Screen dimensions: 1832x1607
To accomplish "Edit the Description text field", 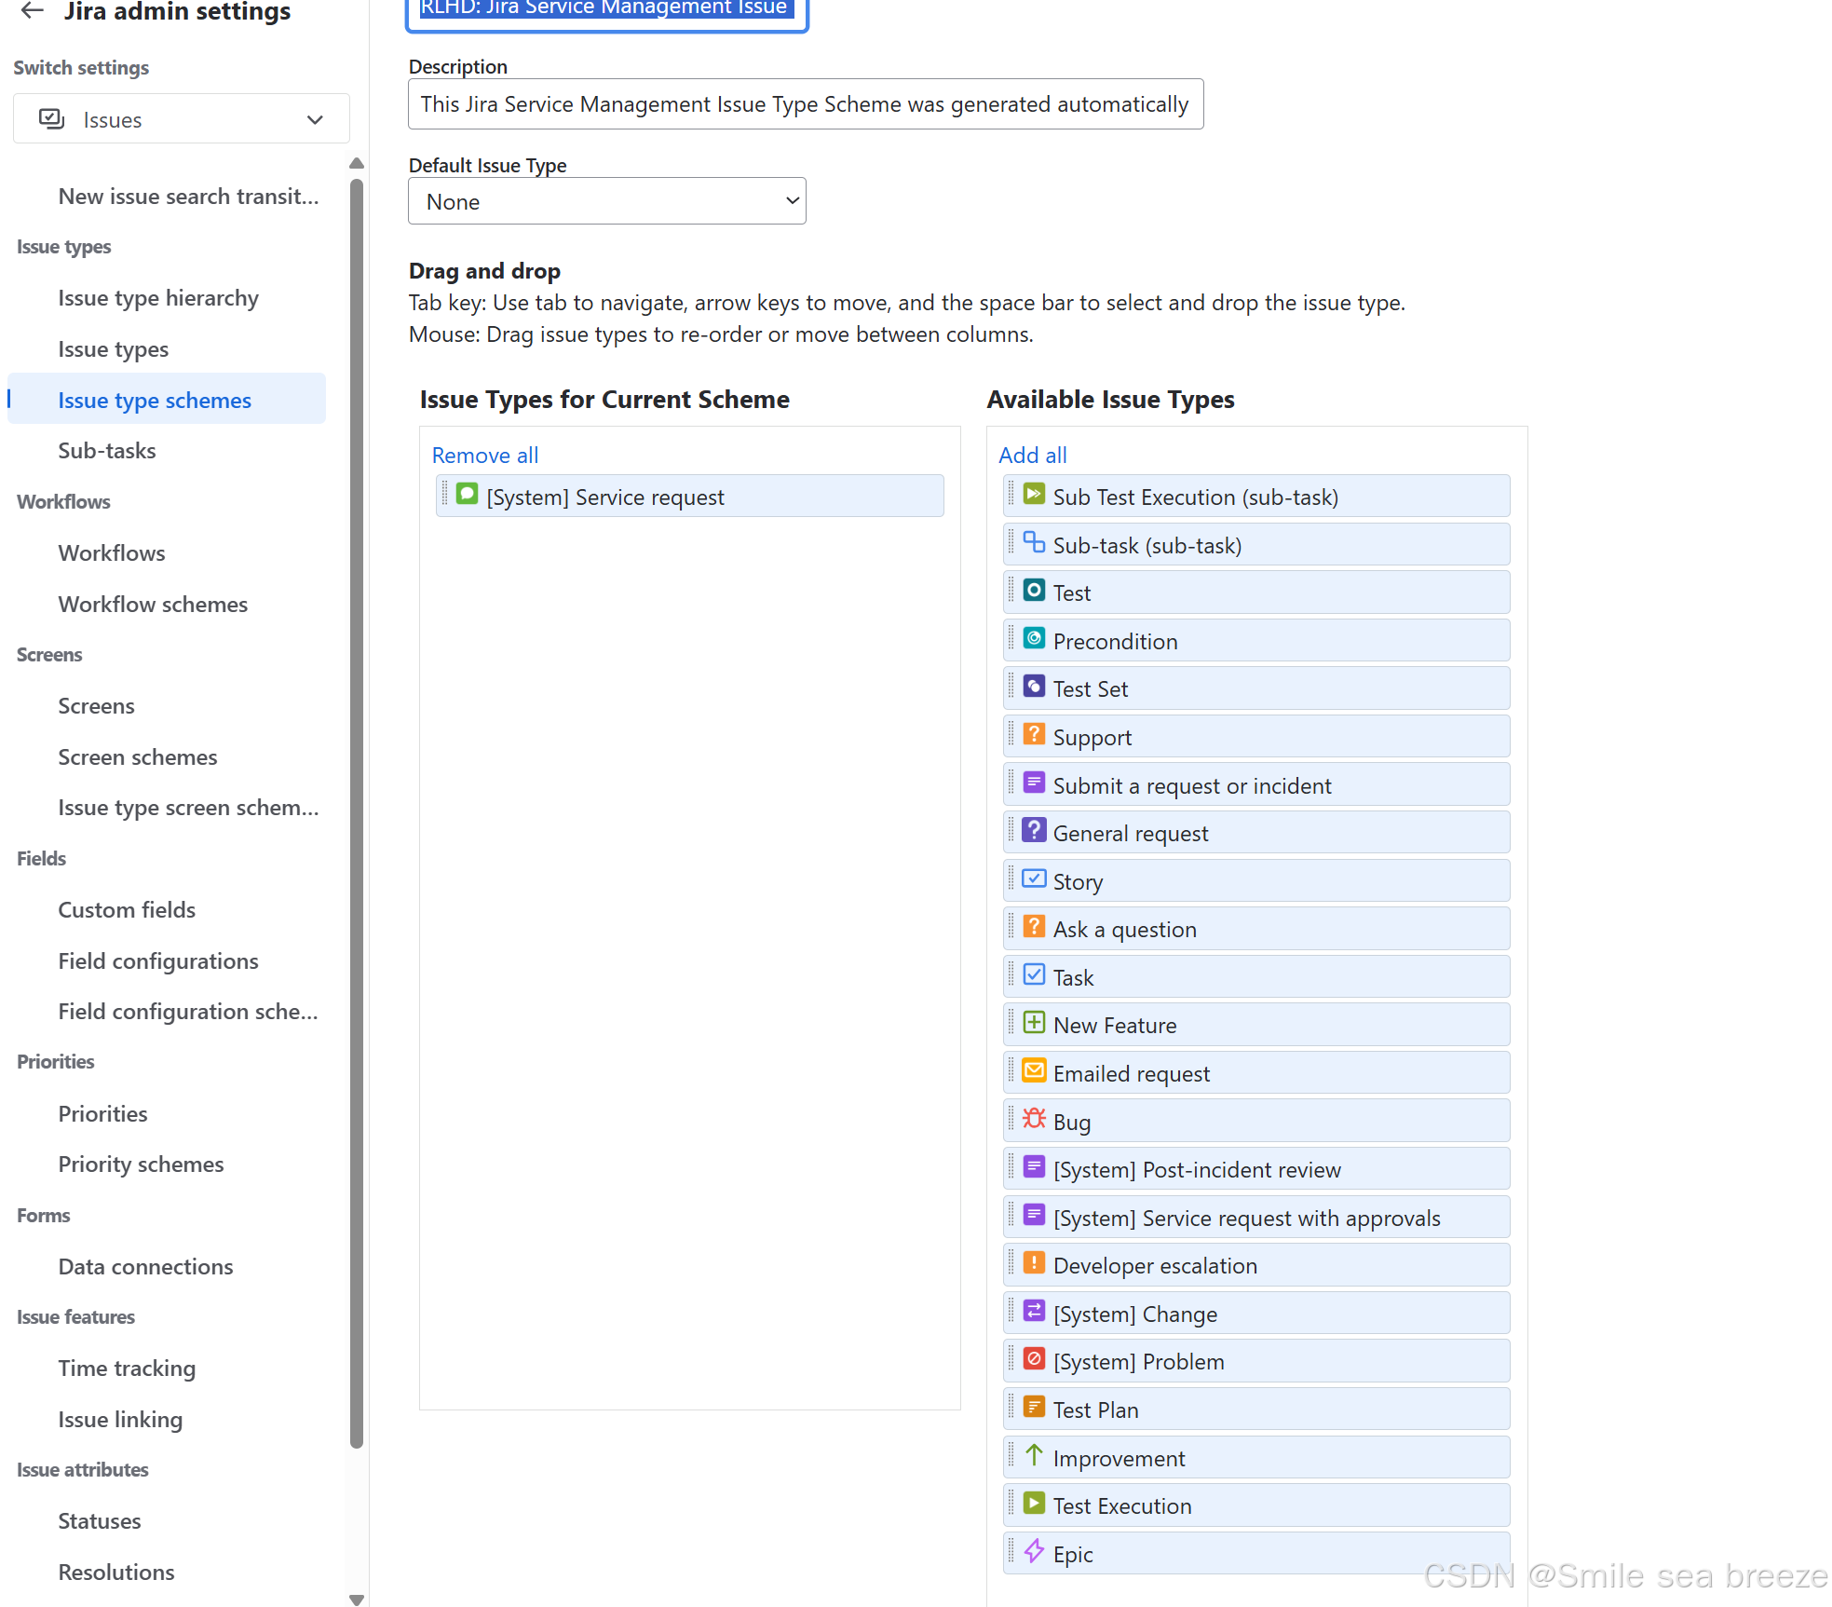I will 805,103.
